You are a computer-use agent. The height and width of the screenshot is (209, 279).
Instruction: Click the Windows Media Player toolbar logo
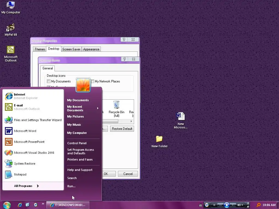click(207, 205)
